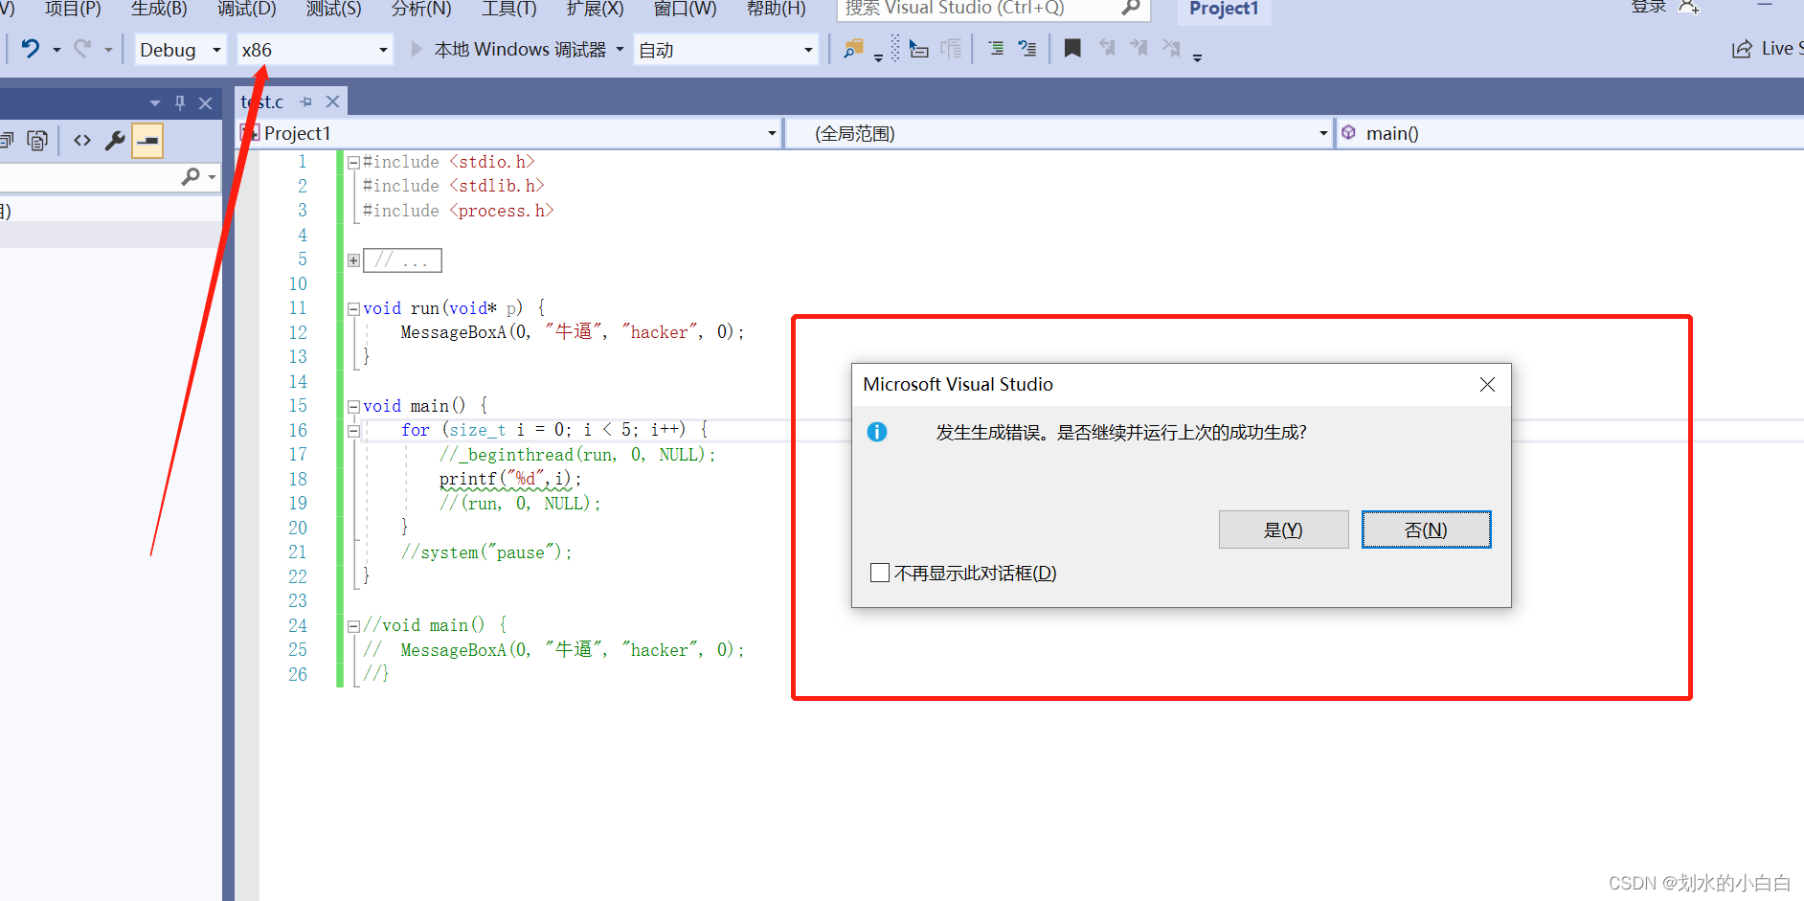Image resolution: width=1804 pixels, height=901 pixels.
Task: Click the 否(N) button
Action: coord(1426,529)
